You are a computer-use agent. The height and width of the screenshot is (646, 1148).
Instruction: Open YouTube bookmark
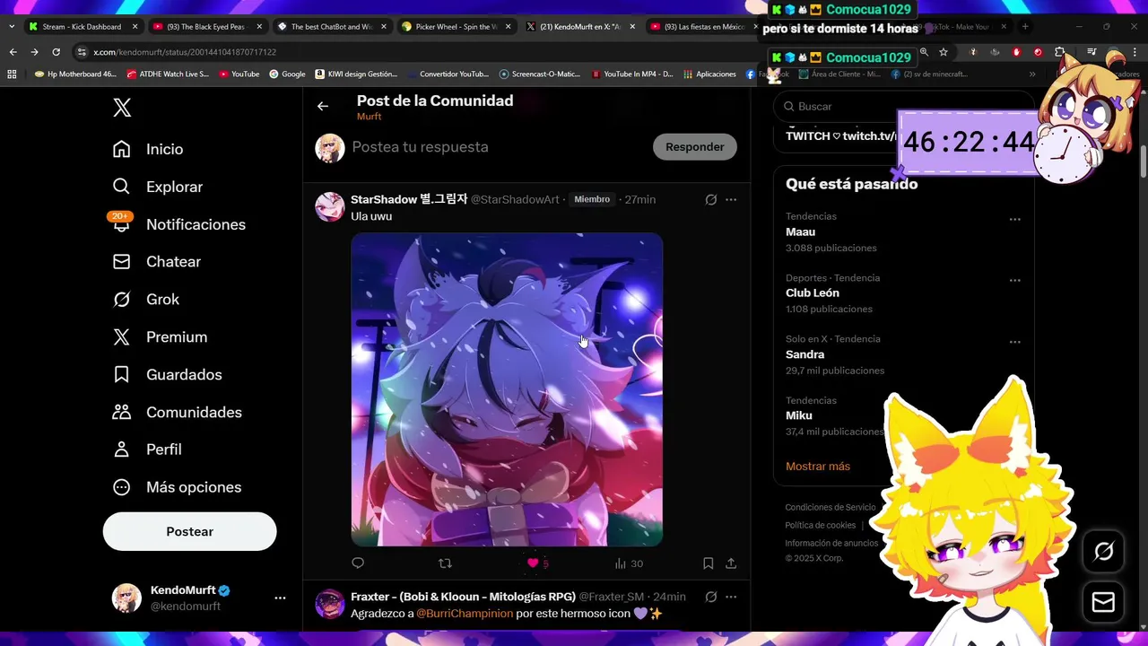[239, 74]
